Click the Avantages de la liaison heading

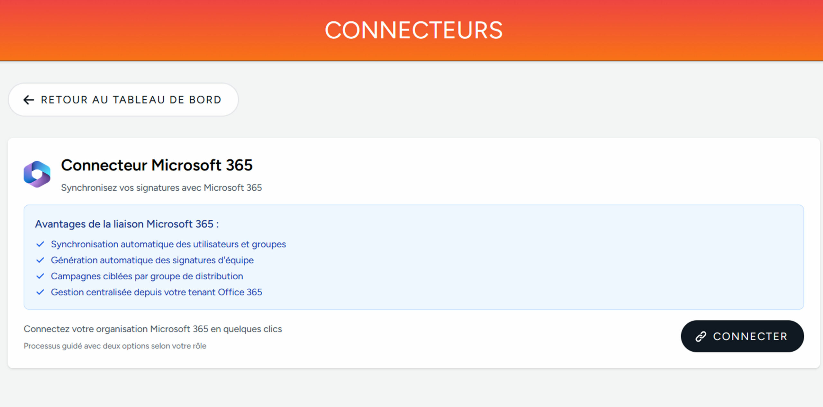(127, 224)
